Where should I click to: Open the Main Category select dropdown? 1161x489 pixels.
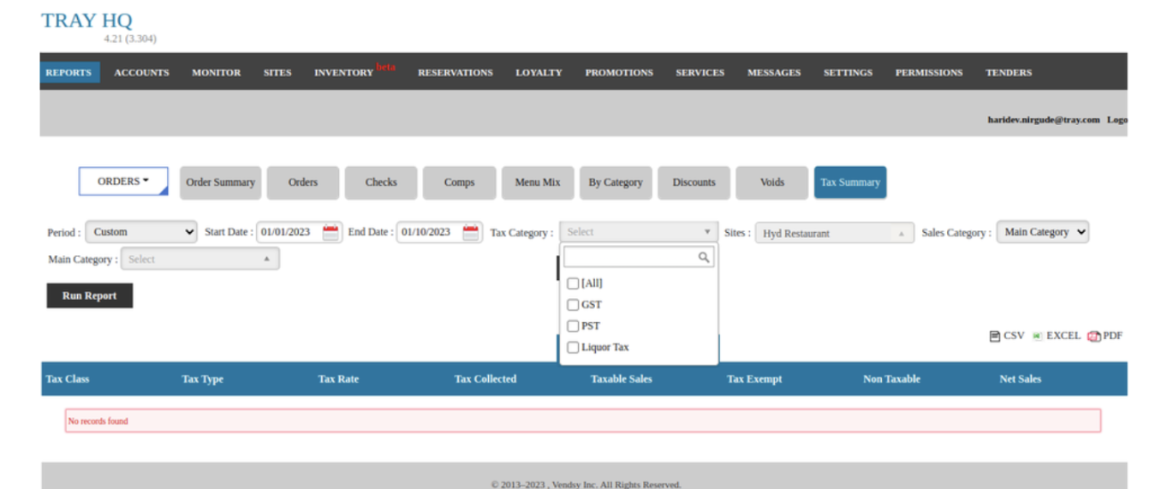[x=199, y=259]
